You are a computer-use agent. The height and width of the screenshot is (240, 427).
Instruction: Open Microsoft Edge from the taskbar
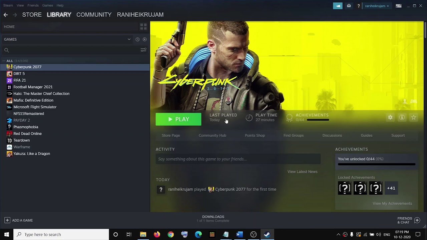(198, 234)
